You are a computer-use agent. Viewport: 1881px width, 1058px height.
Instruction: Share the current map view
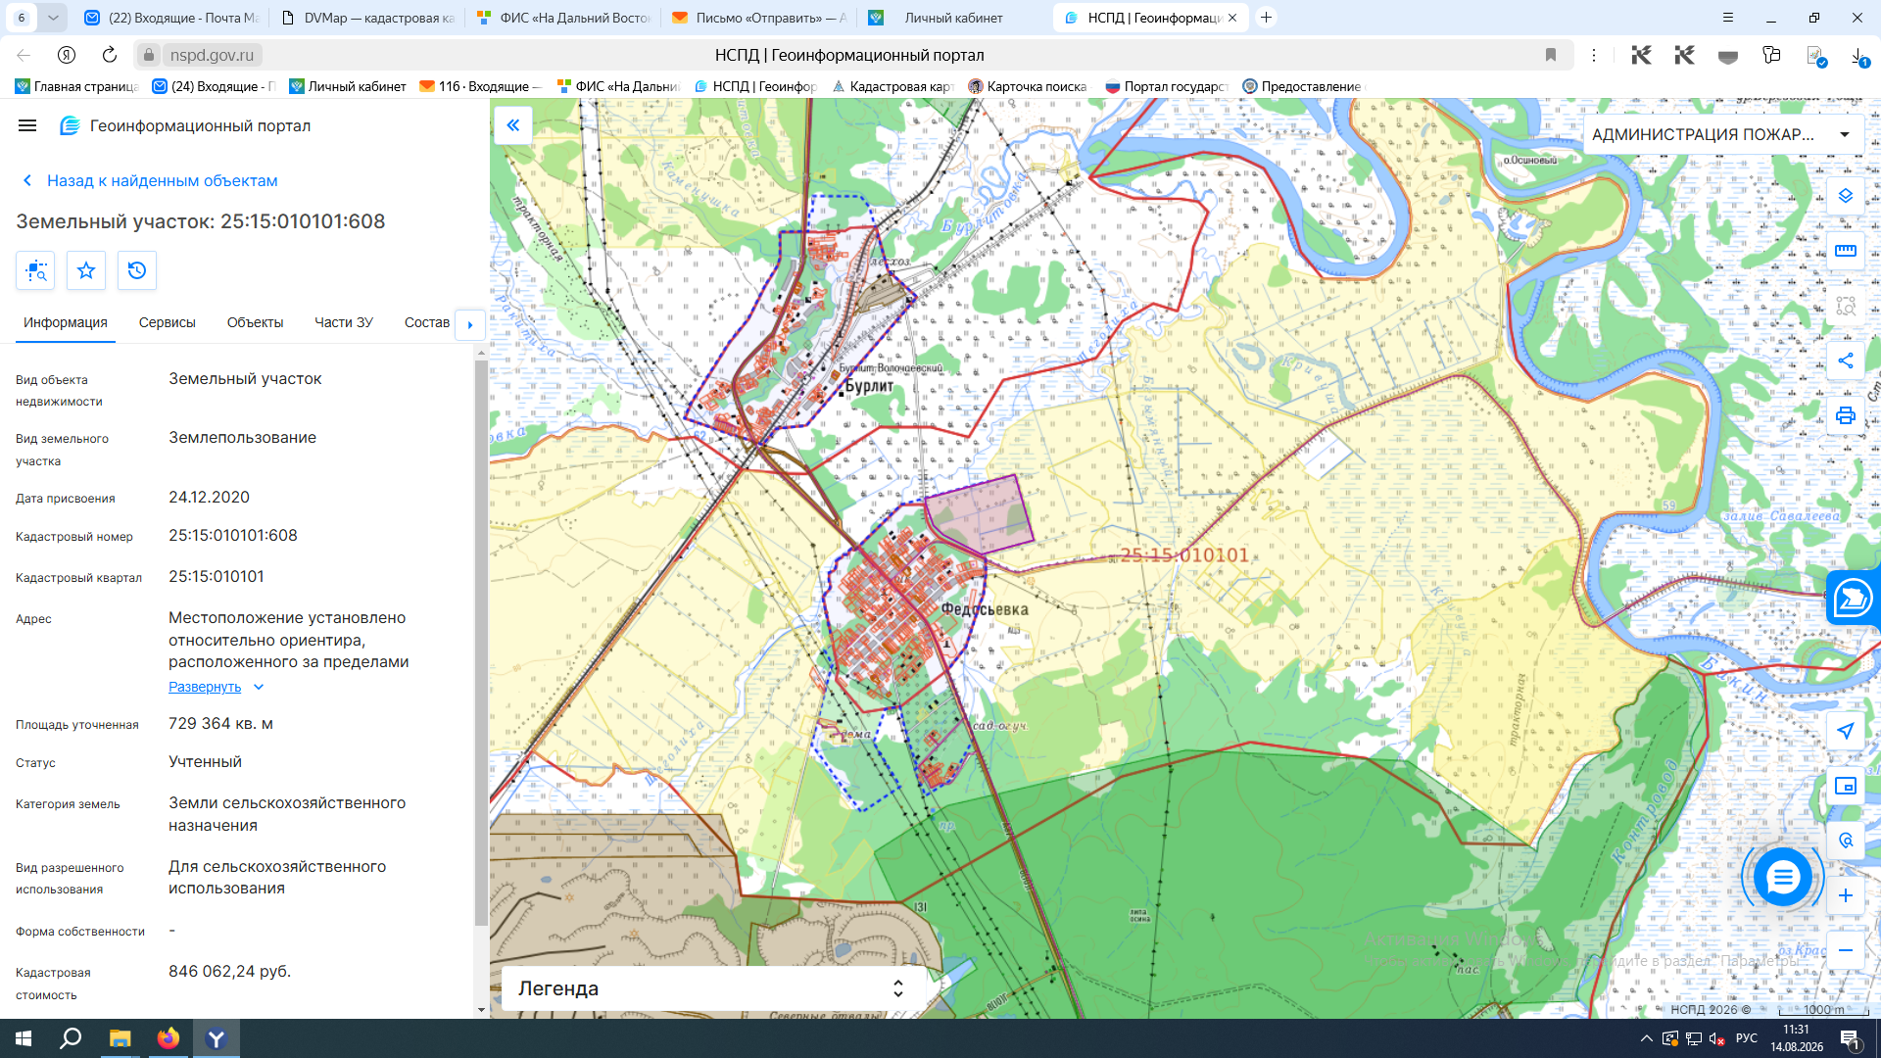(x=1846, y=361)
